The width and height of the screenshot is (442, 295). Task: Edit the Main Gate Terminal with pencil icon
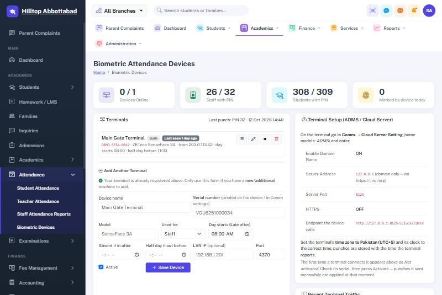point(253,138)
